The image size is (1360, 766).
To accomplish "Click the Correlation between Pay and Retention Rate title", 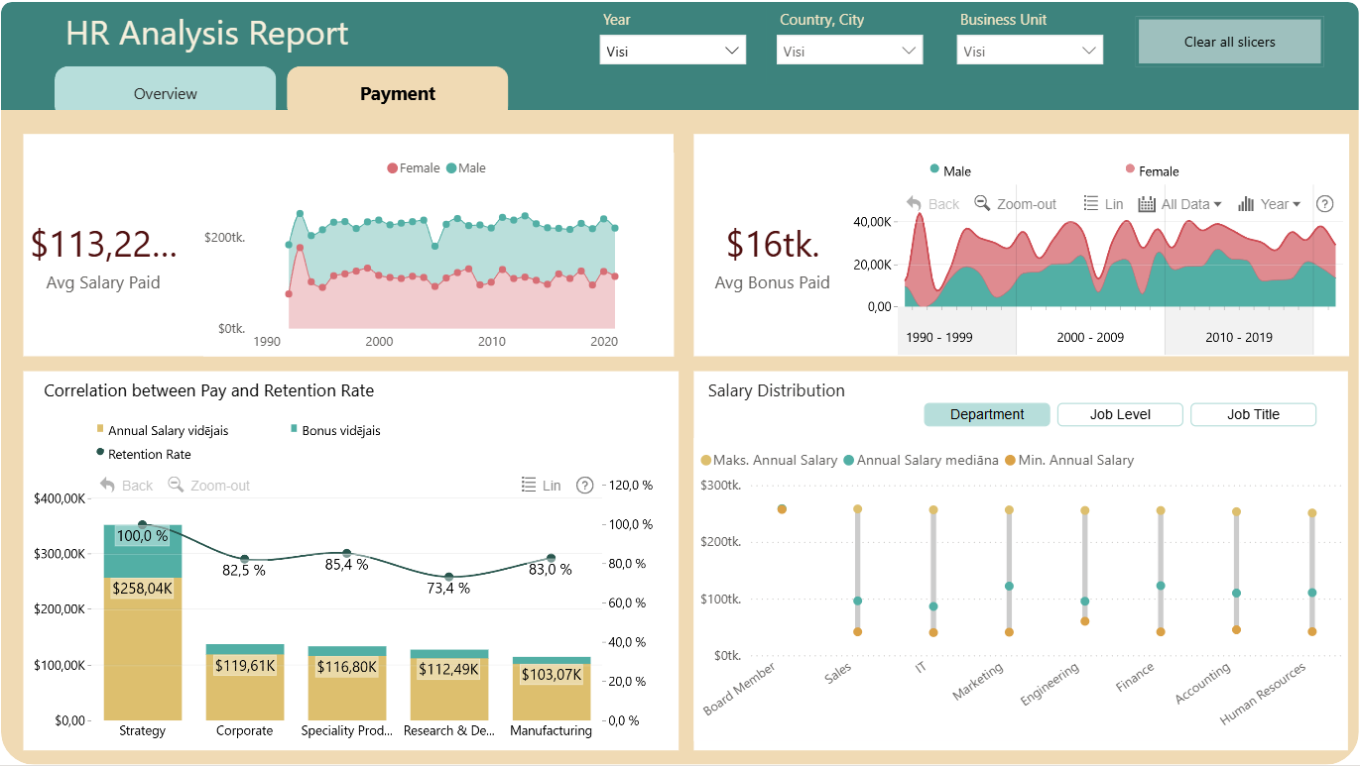I will (x=209, y=390).
